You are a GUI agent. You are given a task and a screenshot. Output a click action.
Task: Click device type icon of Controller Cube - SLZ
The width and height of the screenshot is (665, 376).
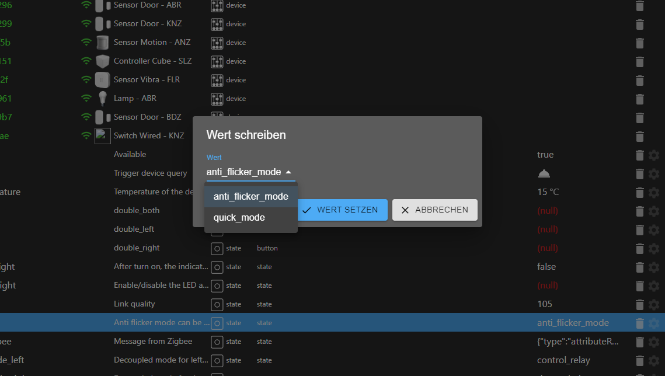click(x=217, y=61)
